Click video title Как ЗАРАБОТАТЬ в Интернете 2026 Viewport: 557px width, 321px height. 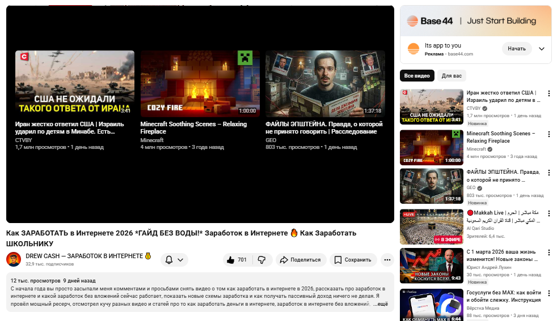point(181,238)
